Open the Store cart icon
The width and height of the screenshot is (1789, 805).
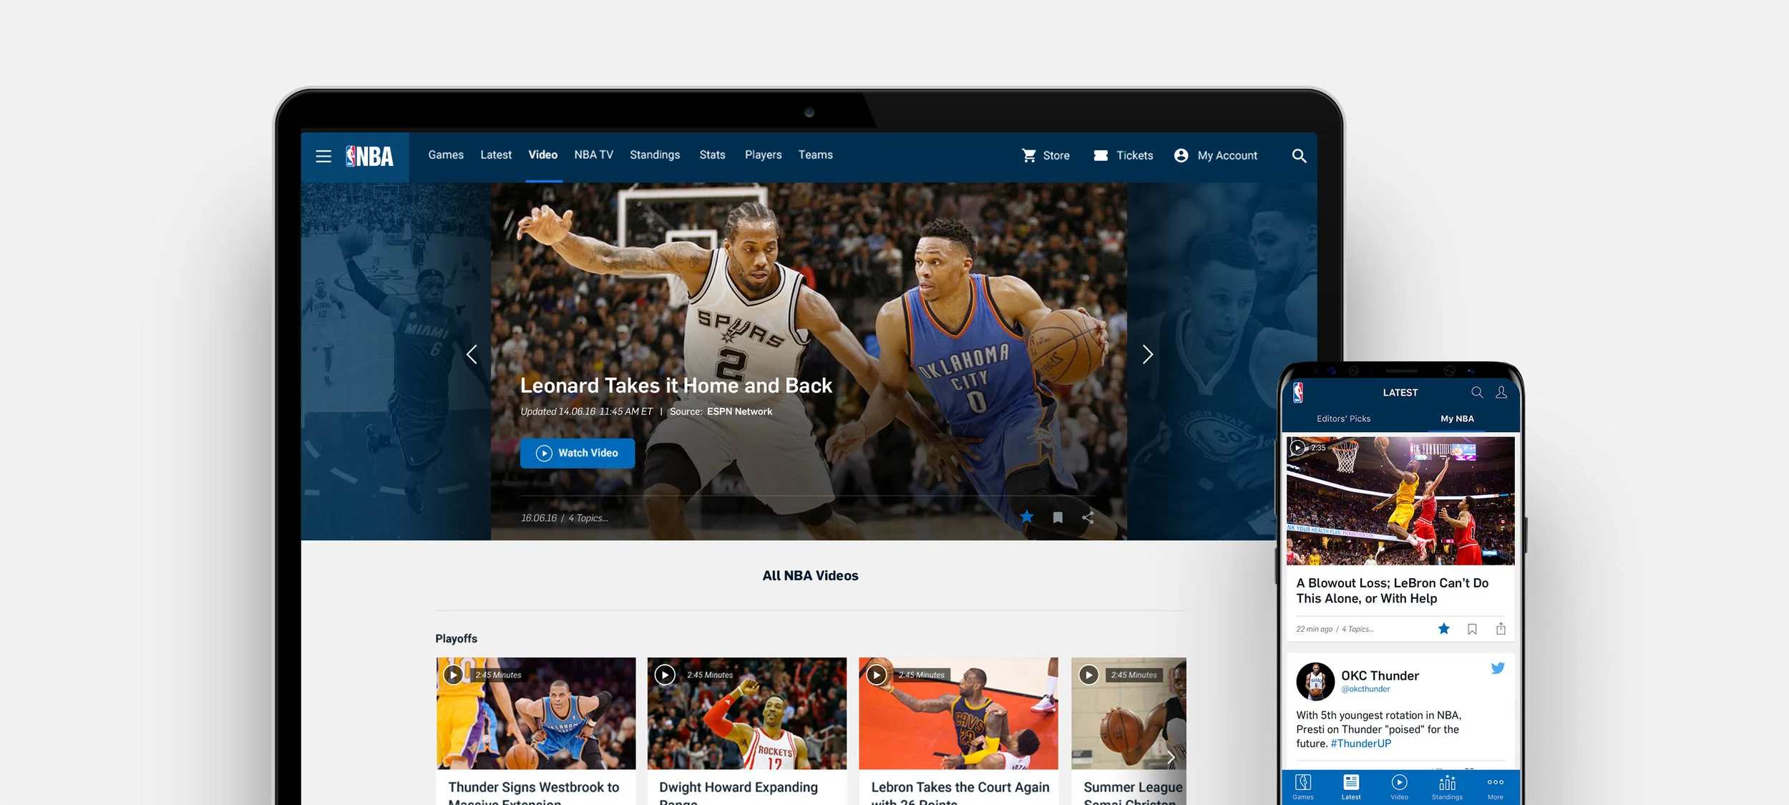(x=1029, y=155)
